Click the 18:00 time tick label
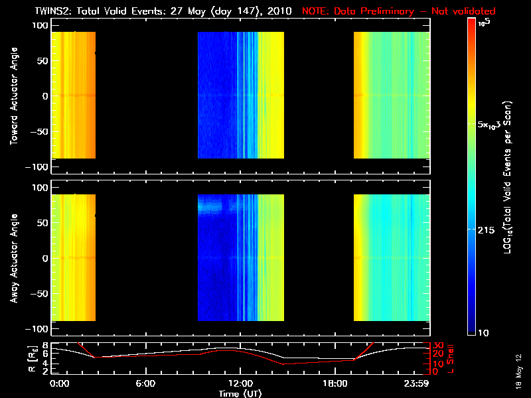The width and height of the screenshot is (531, 398). click(335, 384)
